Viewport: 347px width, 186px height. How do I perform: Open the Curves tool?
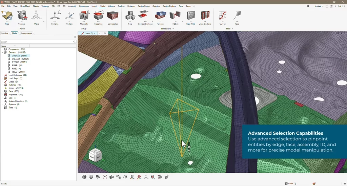click(x=222, y=18)
